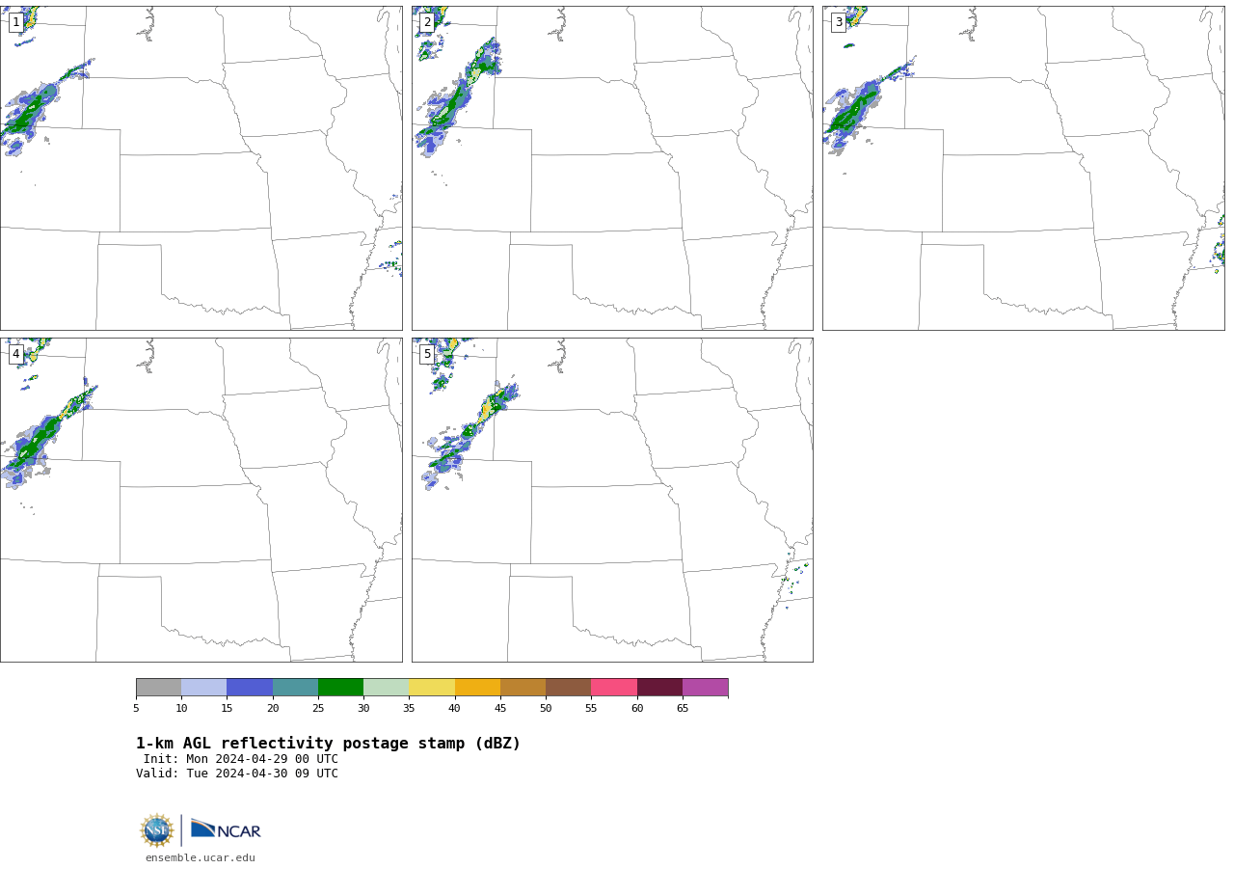Viewport: 1234px width, 869px height.
Task: Click the member label '3' box
Action: 839,22
